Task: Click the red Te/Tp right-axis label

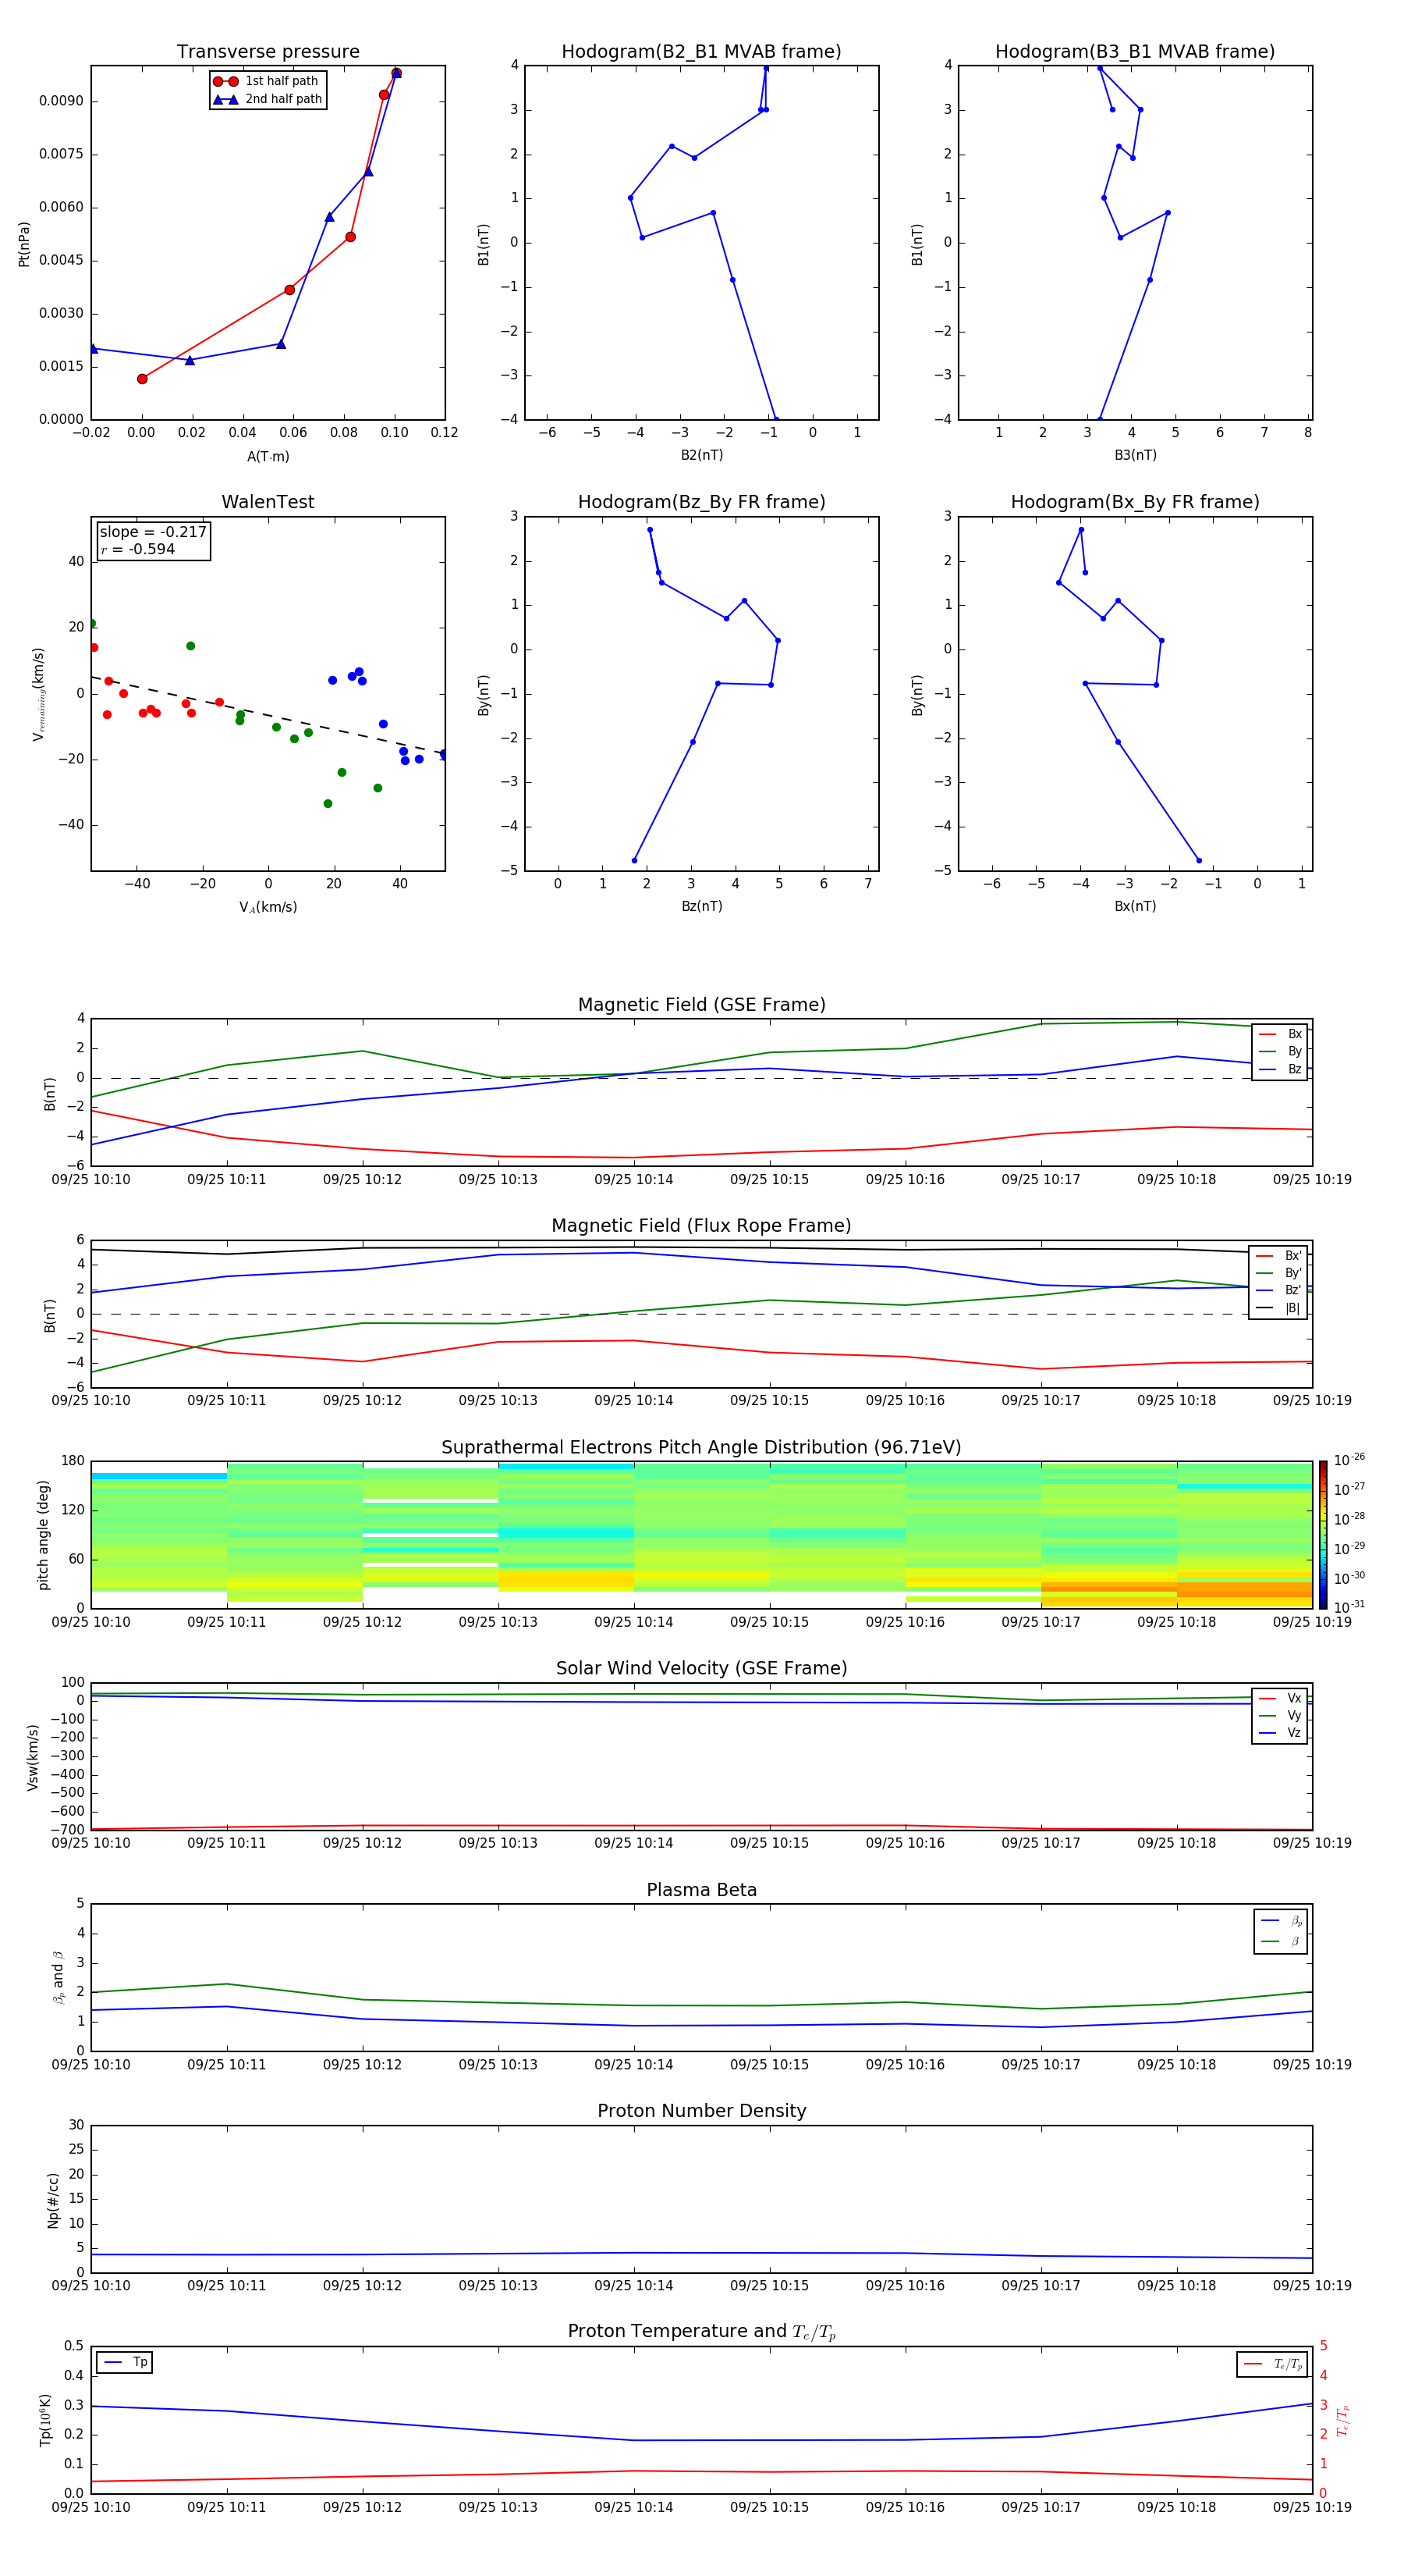Action: tap(1342, 2420)
